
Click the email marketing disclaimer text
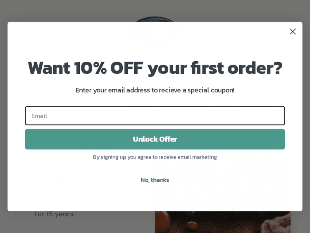[x=155, y=157]
